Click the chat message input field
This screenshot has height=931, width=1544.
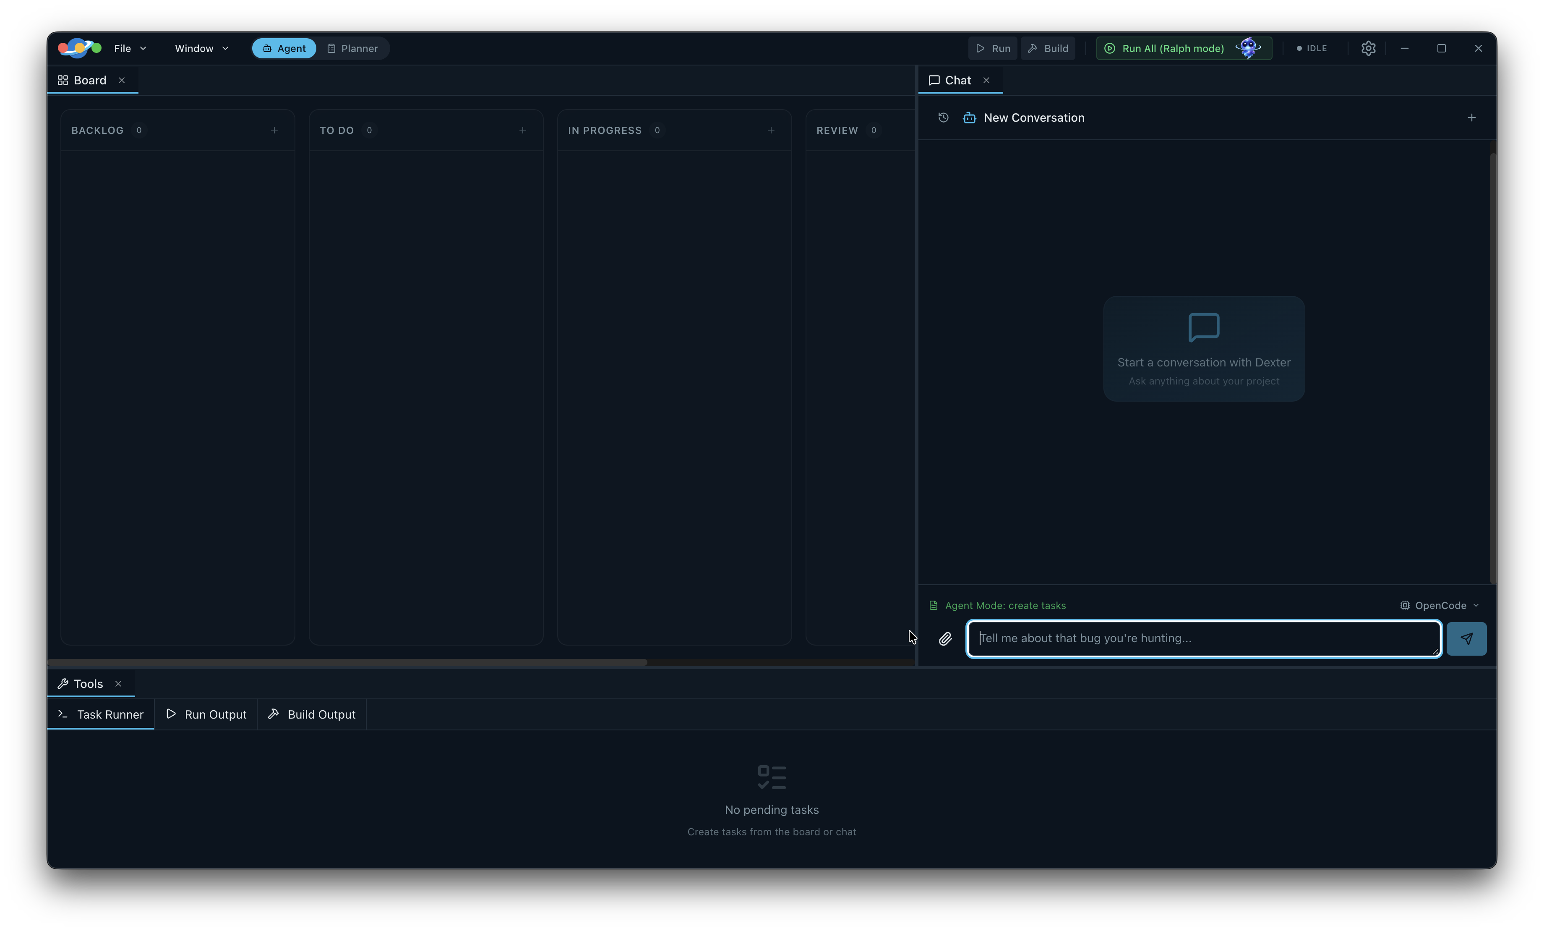tap(1203, 638)
